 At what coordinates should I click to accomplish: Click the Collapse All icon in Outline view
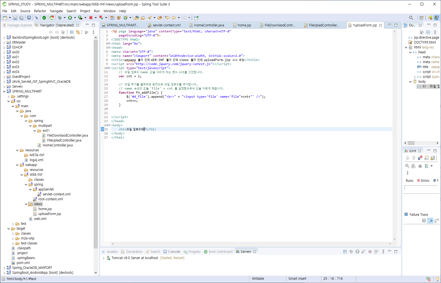[x=428, y=32]
